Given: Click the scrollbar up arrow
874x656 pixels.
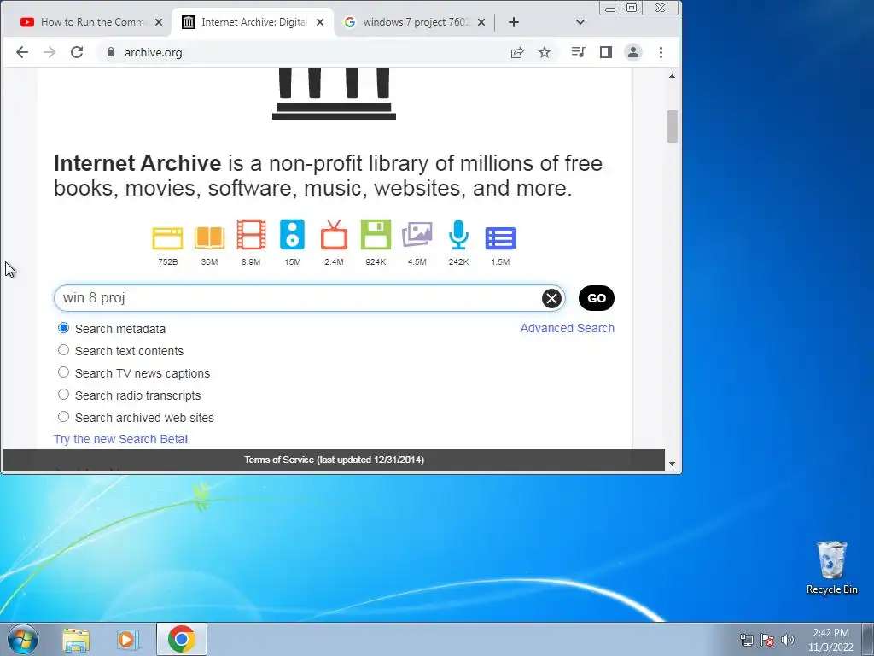Looking at the screenshot, I should tap(672, 76).
